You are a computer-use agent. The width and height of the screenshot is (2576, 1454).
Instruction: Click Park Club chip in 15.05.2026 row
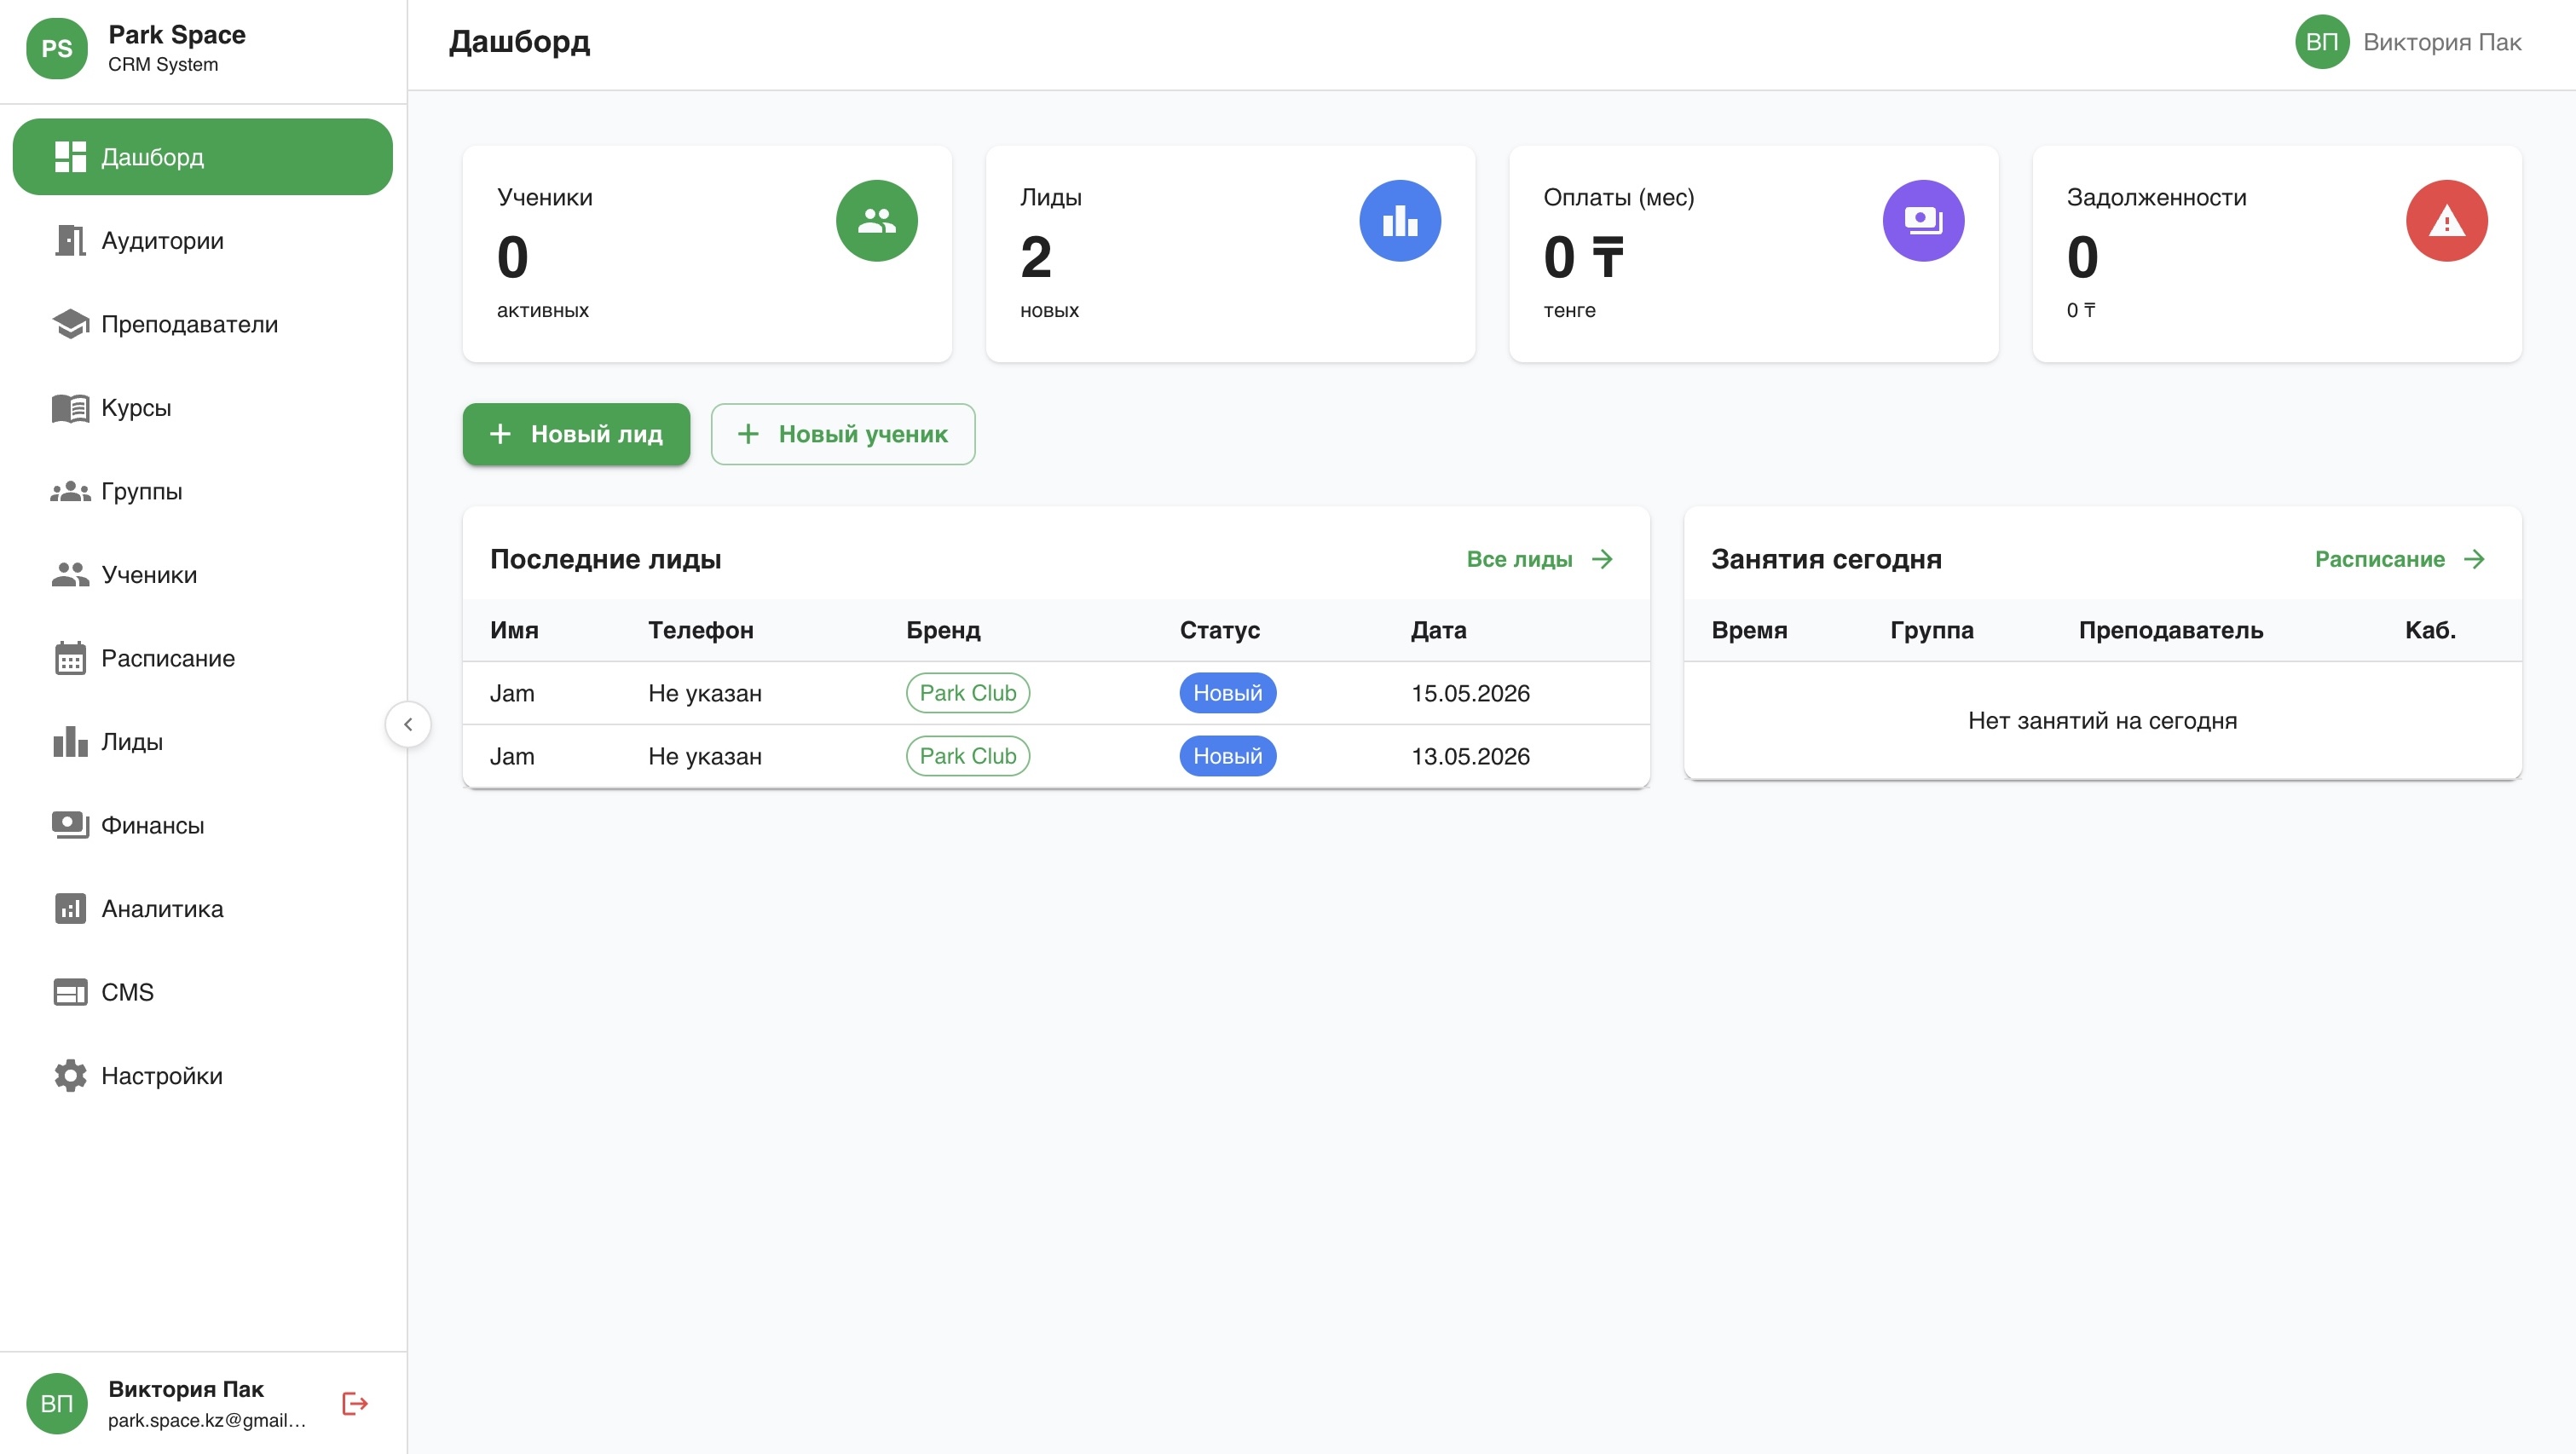pos(967,693)
